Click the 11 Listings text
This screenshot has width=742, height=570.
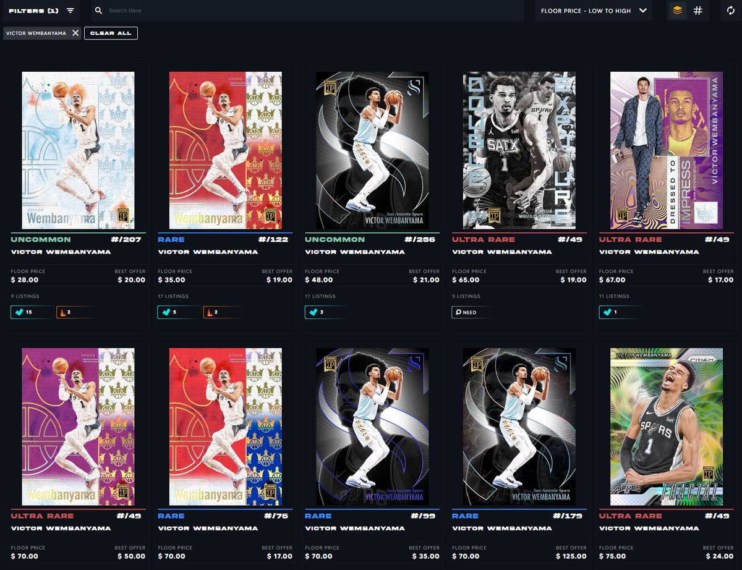tap(613, 296)
